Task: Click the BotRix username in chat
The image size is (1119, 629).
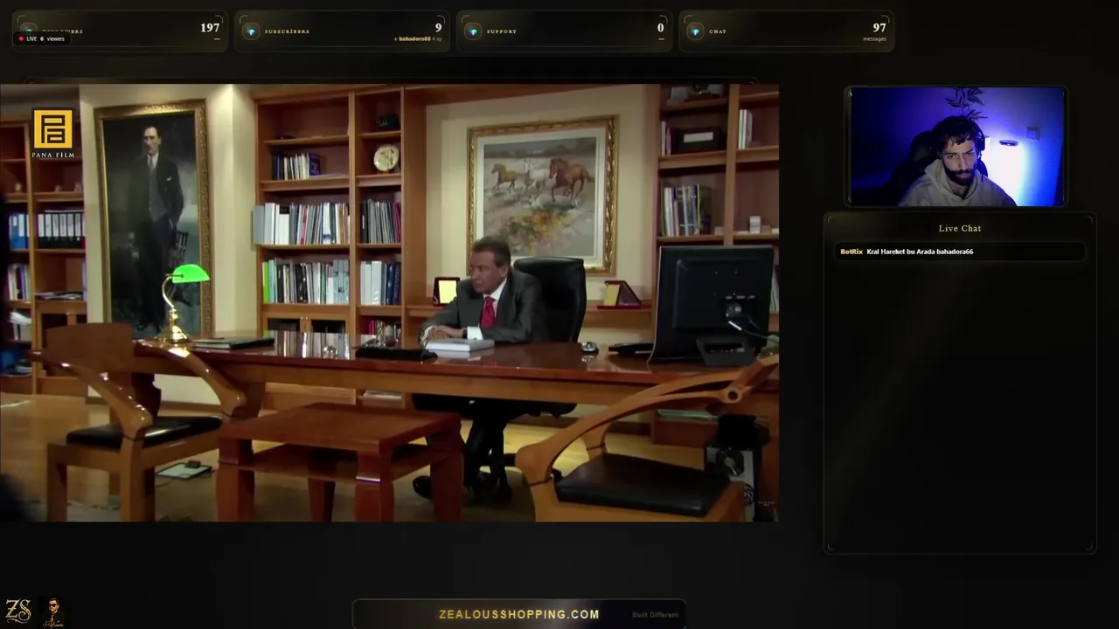Action: coord(851,252)
